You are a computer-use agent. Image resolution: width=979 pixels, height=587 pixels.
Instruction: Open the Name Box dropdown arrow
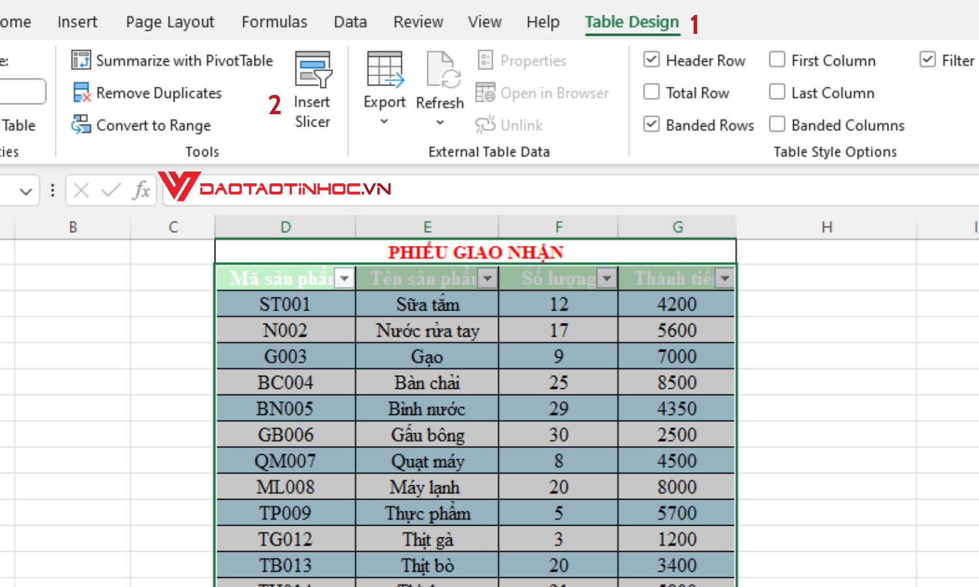click(x=26, y=190)
